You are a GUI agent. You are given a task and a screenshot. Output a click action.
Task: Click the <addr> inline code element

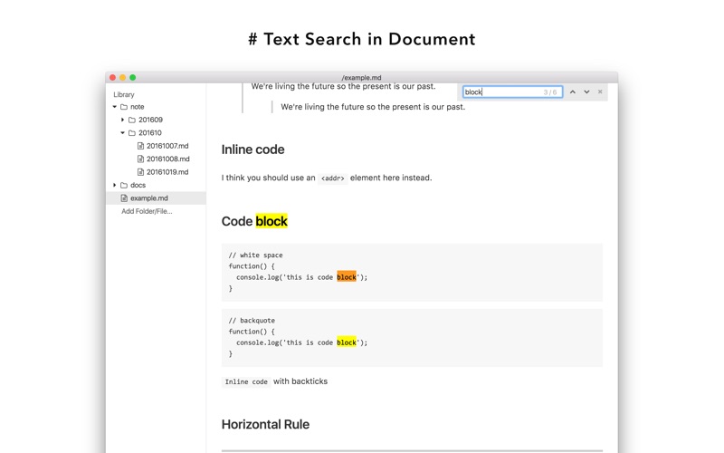click(332, 178)
